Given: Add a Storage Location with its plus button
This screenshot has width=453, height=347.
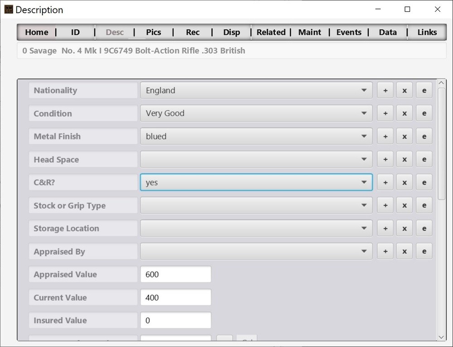Looking at the screenshot, I should click(x=385, y=228).
